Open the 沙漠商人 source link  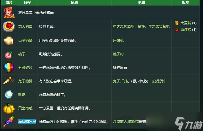pos(120,122)
